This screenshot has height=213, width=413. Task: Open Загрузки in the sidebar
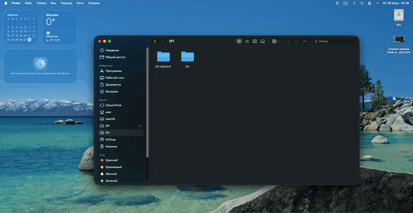pyautogui.click(x=121, y=92)
